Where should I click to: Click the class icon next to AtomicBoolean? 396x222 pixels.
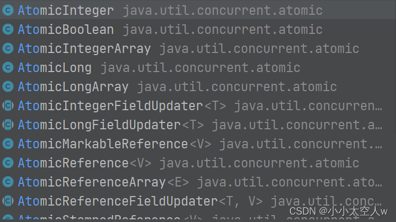pyautogui.click(x=8, y=29)
